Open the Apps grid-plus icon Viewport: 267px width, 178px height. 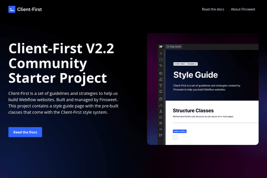pos(161,123)
